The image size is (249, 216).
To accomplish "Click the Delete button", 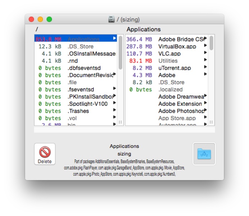I will pyautogui.click(x=45, y=154).
